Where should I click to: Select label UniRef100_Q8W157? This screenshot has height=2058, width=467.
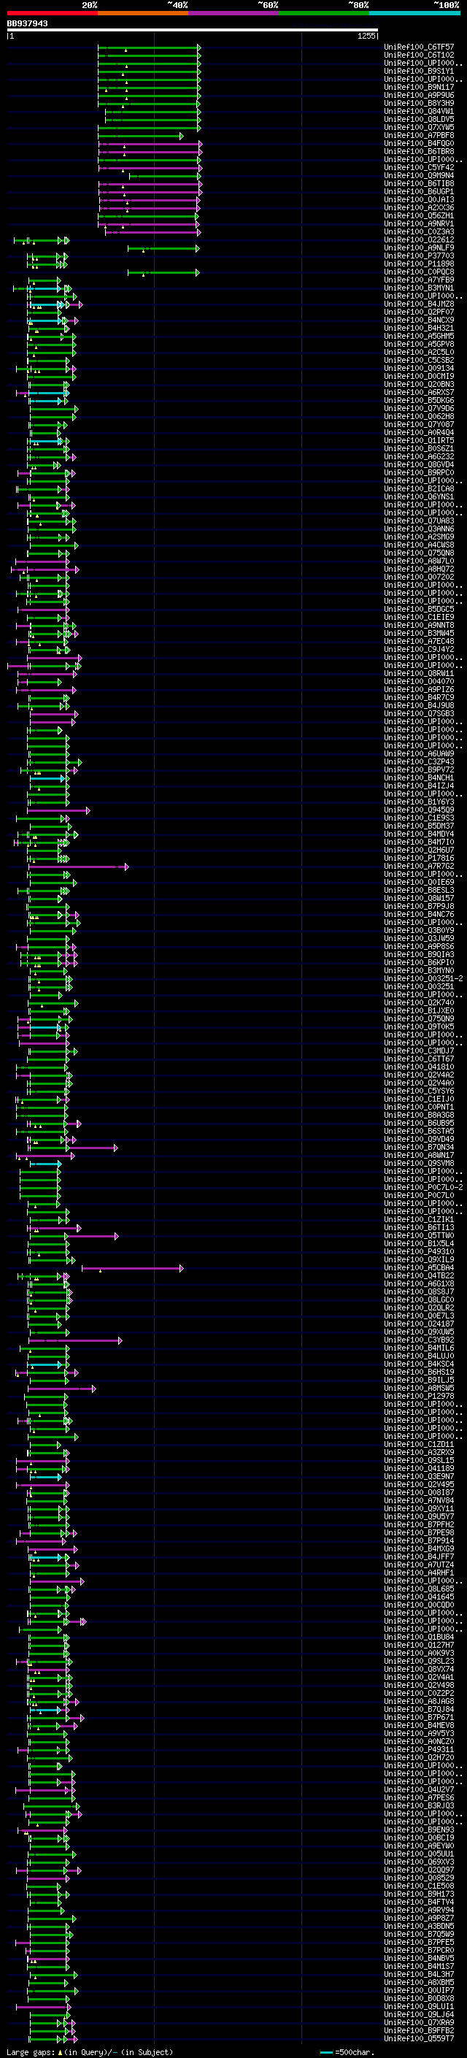coord(419,898)
